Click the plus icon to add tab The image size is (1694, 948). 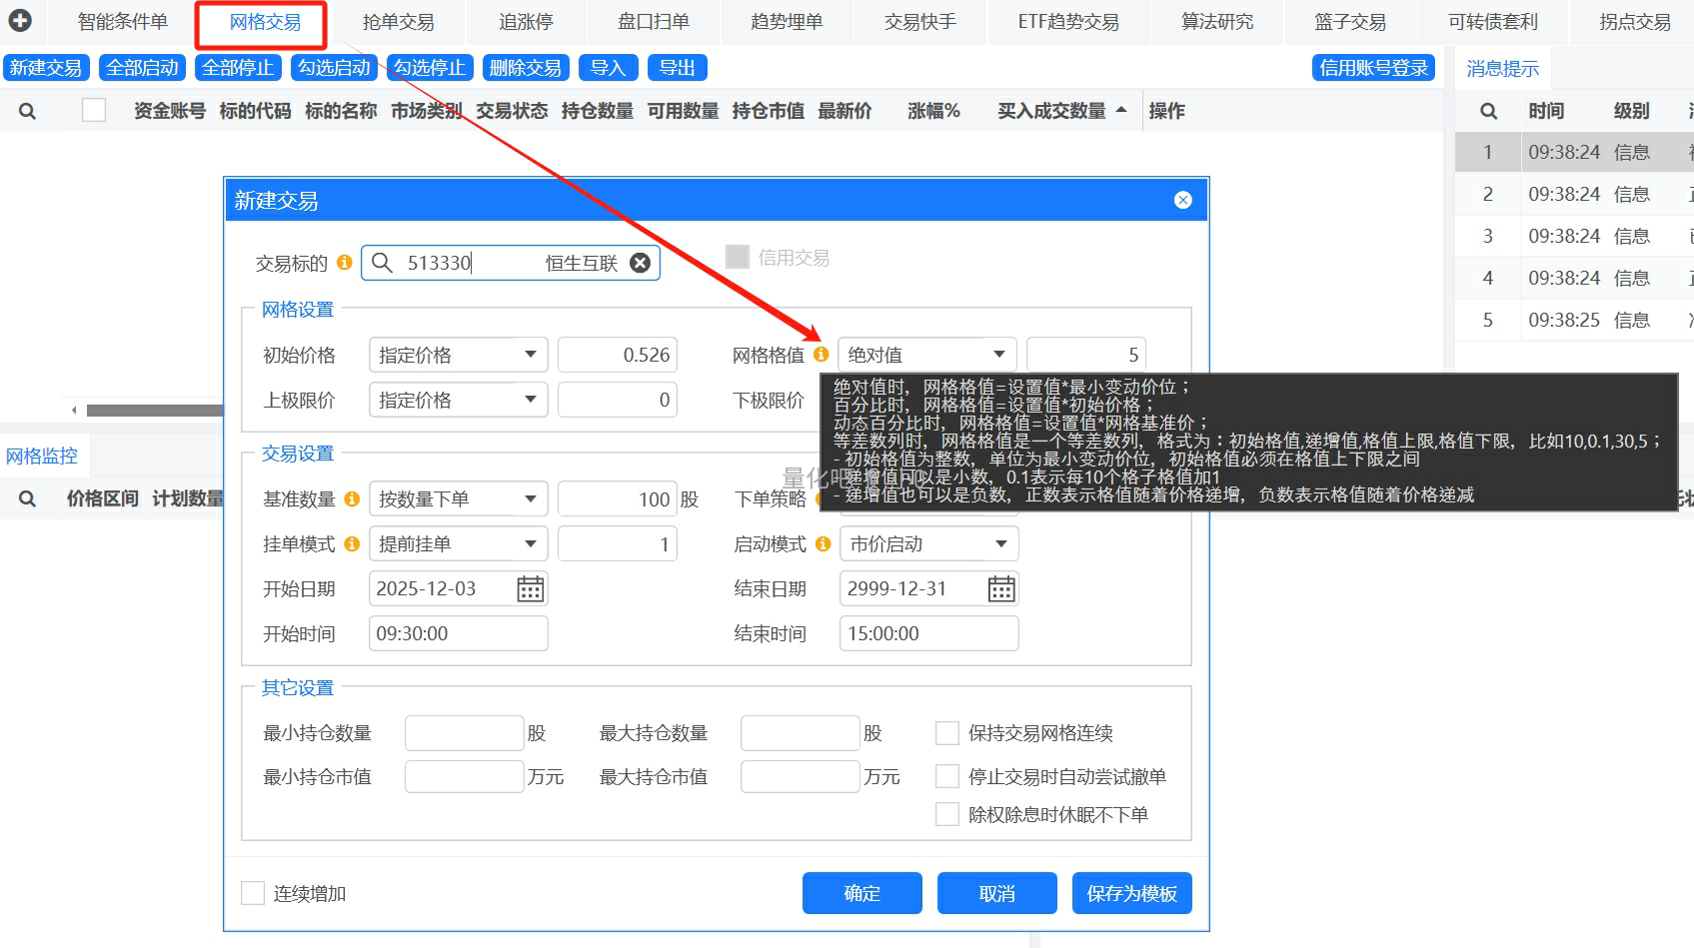(x=20, y=20)
